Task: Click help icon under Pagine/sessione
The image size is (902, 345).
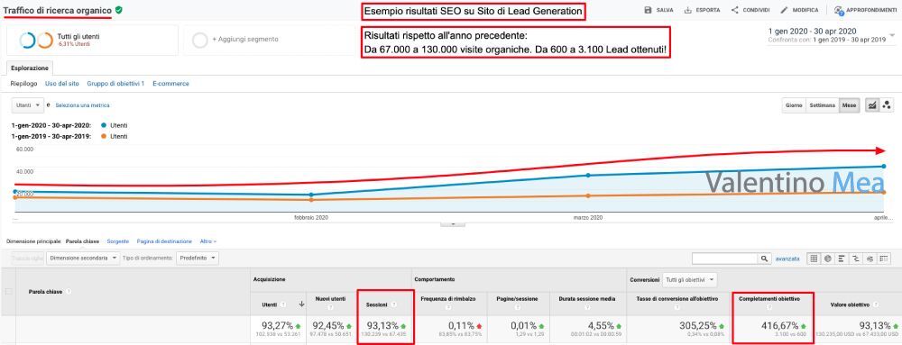Action: pyautogui.click(x=519, y=306)
